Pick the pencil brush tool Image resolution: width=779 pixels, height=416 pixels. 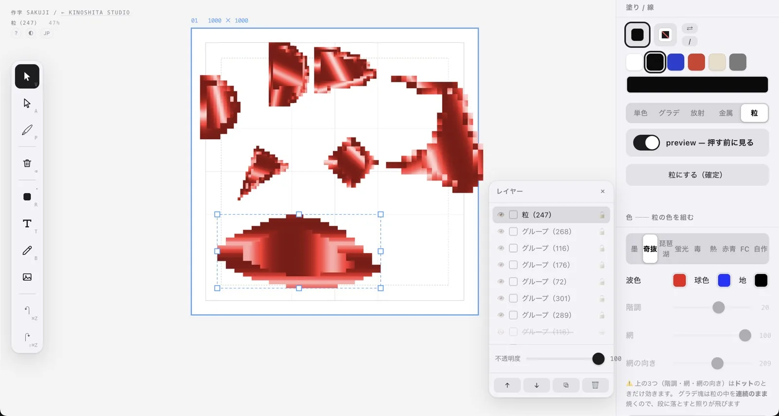(27, 250)
